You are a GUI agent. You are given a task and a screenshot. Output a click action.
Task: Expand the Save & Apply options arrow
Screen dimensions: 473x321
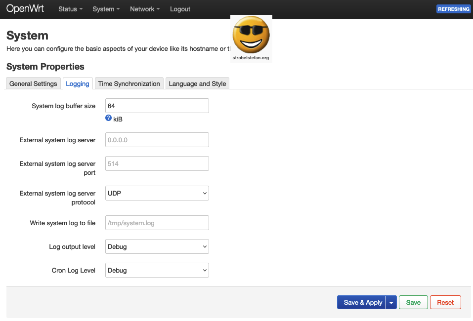coord(391,302)
